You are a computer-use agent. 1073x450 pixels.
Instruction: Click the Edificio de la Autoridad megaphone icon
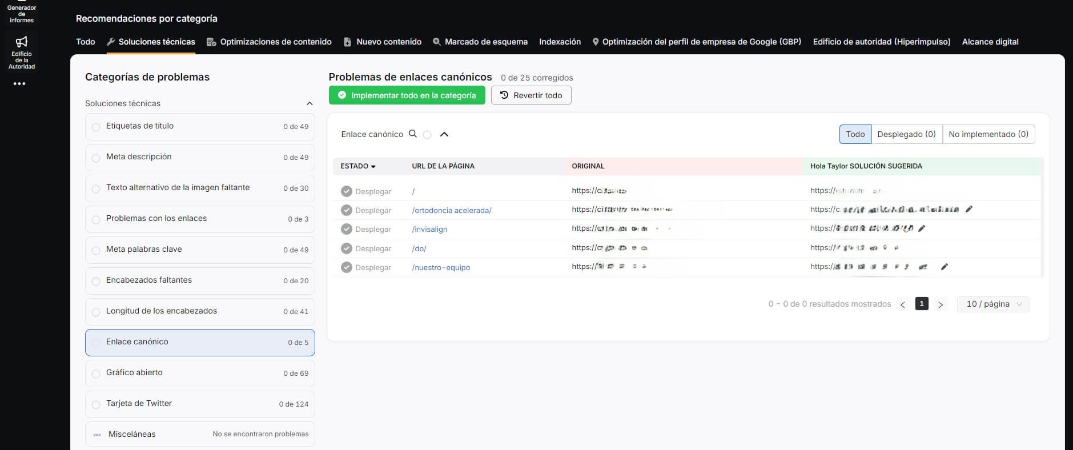pos(22,42)
